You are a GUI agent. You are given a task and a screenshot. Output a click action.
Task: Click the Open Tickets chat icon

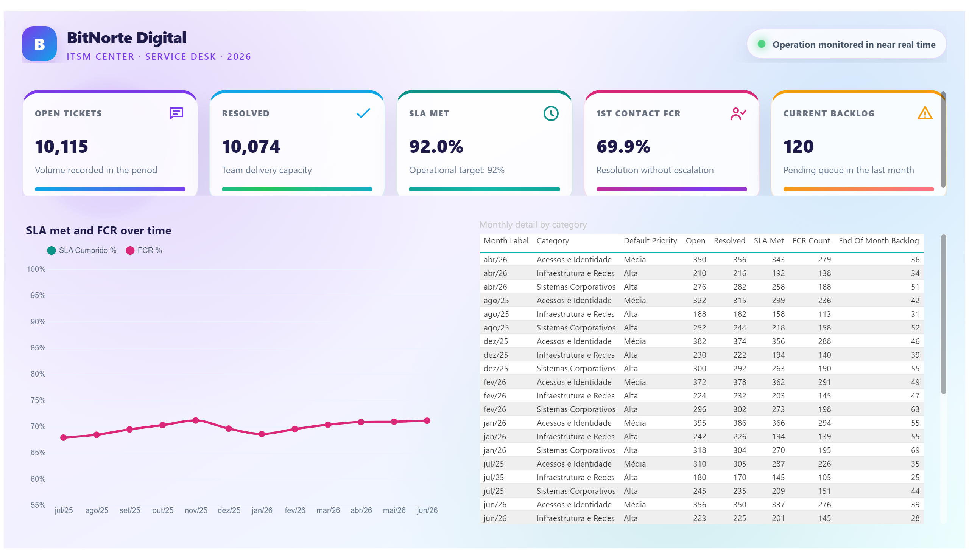176,113
